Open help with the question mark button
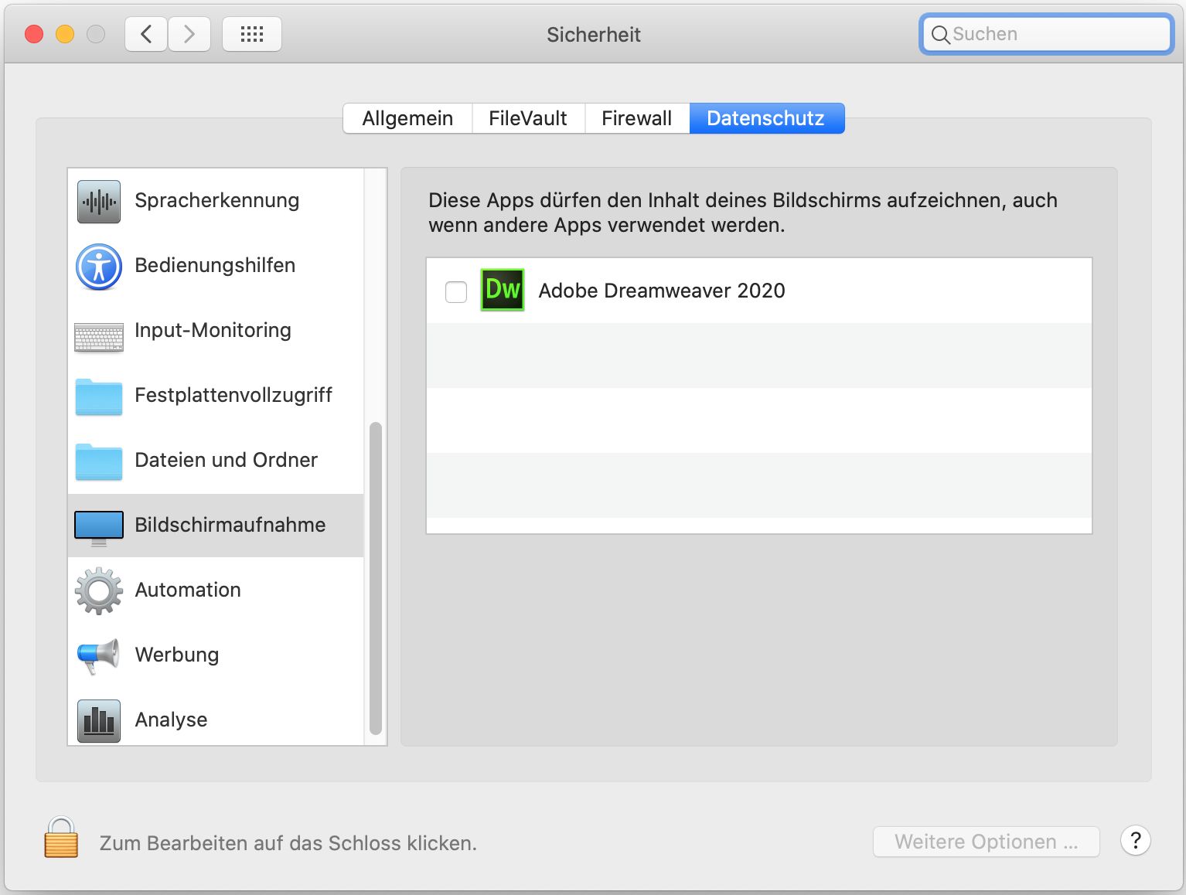 pyautogui.click(x=1136, y=841)
